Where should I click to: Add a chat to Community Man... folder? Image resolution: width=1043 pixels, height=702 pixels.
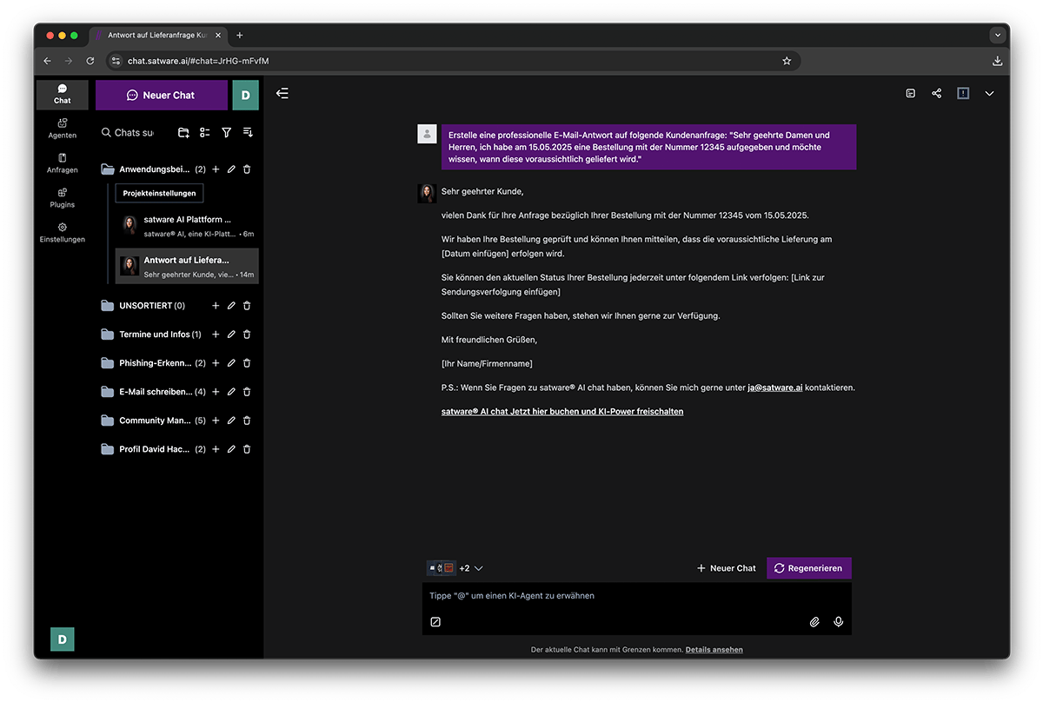click(x=216, y=421)
